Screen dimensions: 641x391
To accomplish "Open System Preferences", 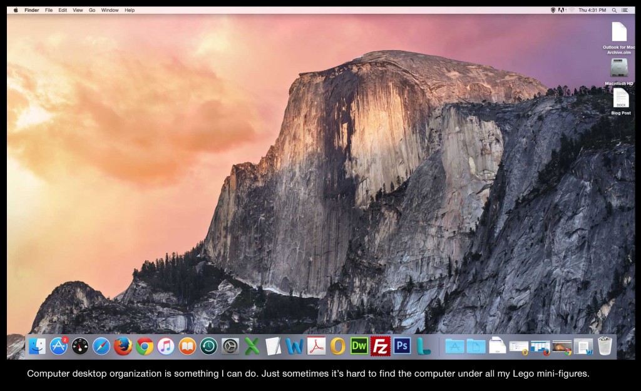I will [x=230, y=345].
